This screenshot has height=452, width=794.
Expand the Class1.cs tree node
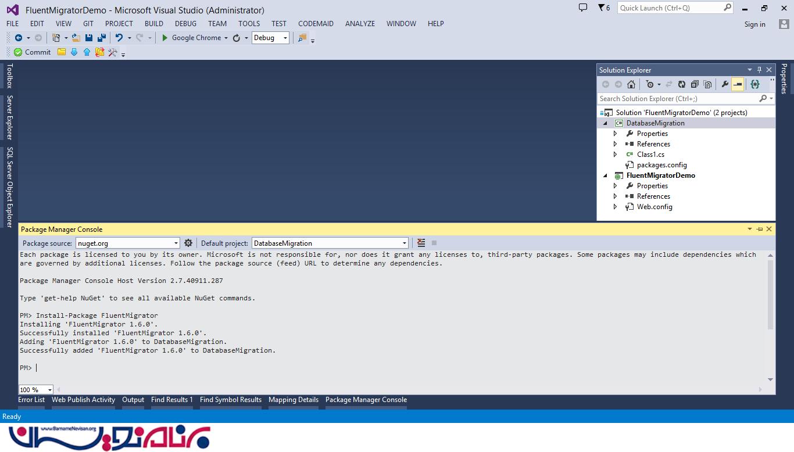click(616, 155)
